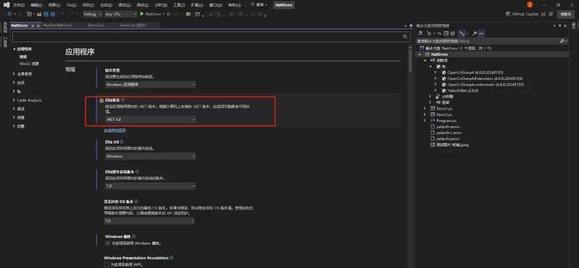Click the Collapse All icon in Solution Explorer
579x268 pixels.
pos(446,34)
